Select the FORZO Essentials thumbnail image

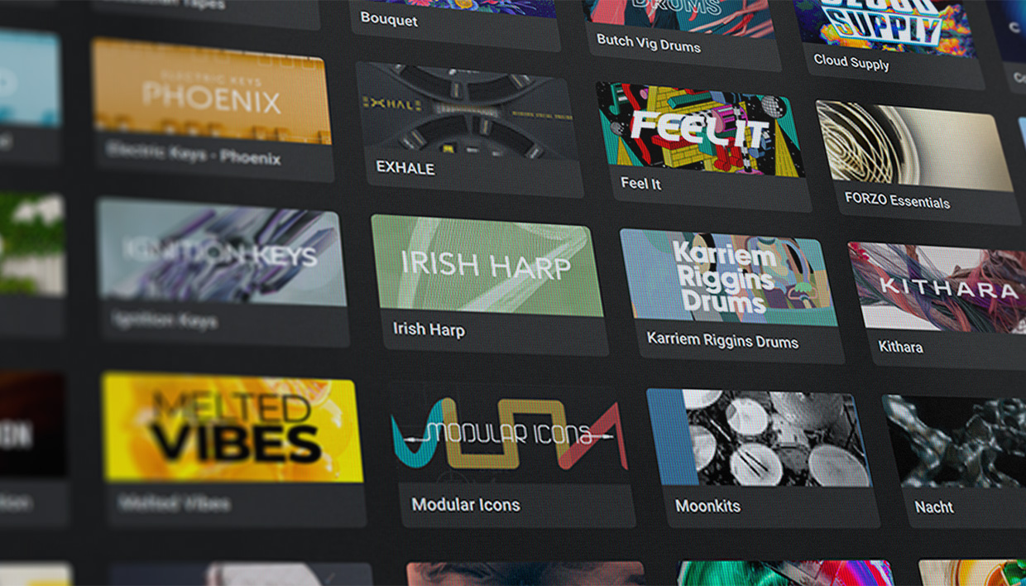pyautogui.click(x=913, y=146)
